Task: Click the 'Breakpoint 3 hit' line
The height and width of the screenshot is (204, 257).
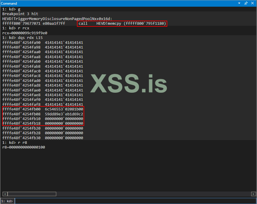Action: (x=20, y=14)
